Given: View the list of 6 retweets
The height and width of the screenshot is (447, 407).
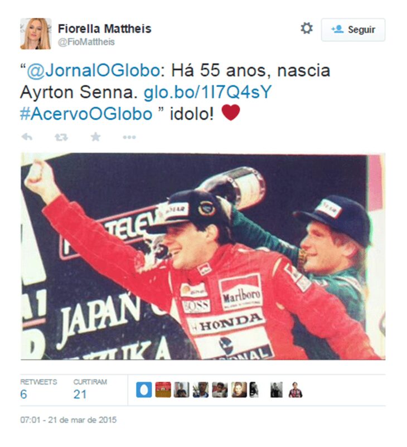Looking at the screenshot, I should click(x=38, y=390).
